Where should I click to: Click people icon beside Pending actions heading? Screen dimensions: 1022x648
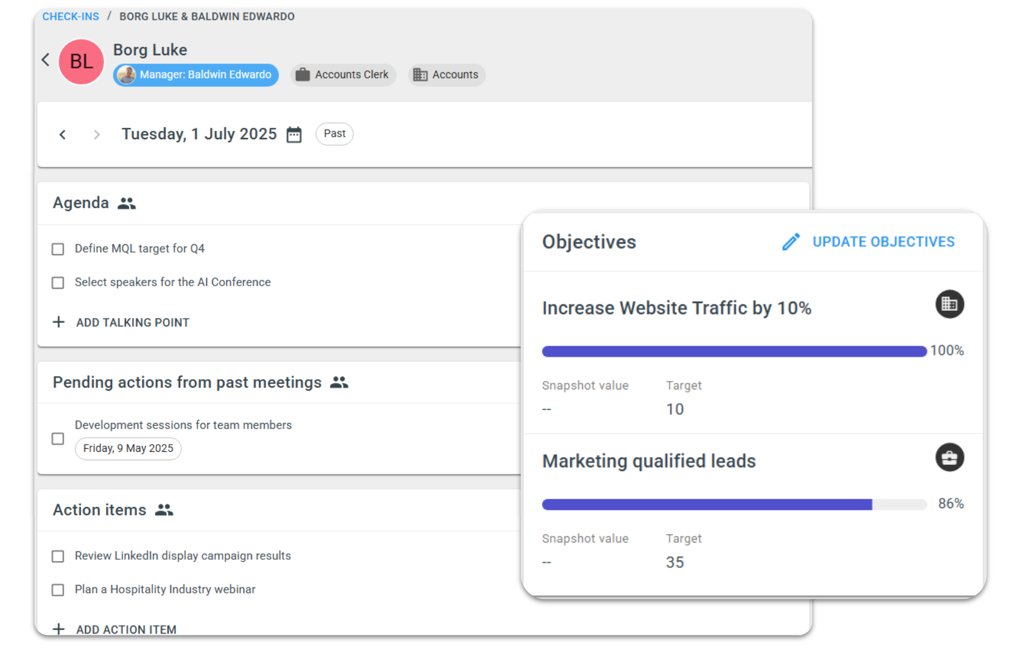339,383
